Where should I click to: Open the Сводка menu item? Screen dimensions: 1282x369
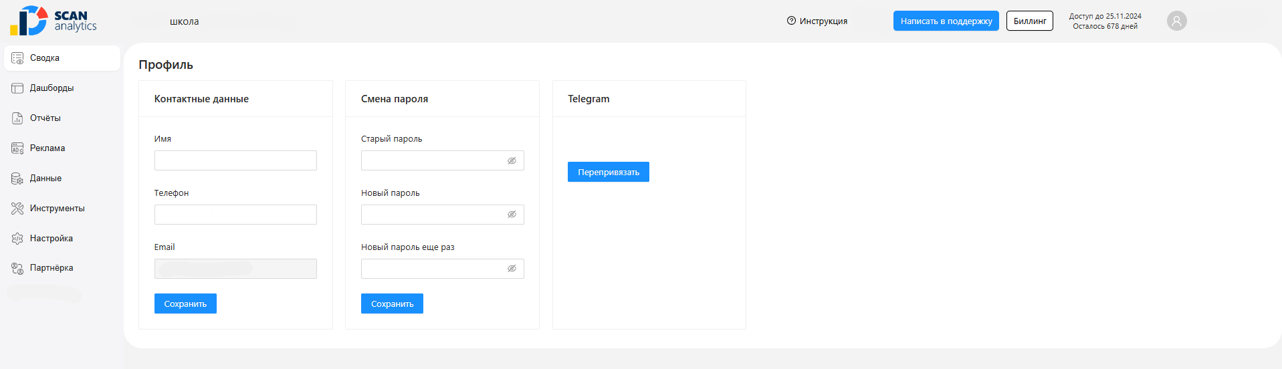coord(62,58)
